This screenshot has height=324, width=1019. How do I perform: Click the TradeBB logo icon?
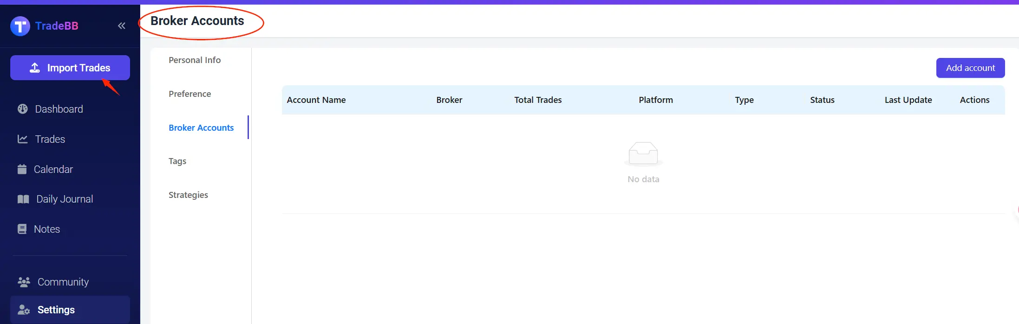[x=20, y=26]
